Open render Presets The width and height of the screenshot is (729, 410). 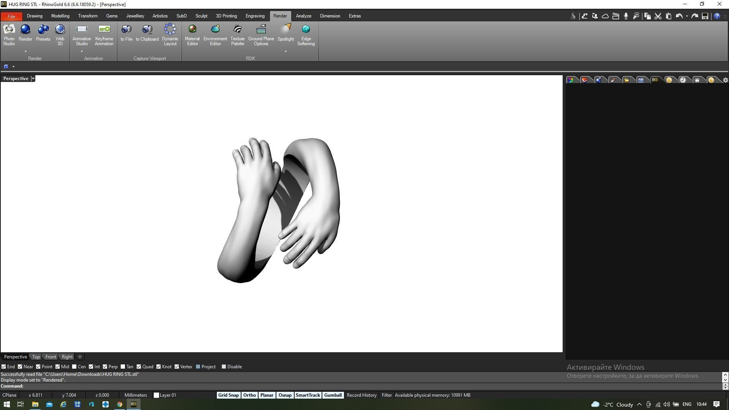click(x=43, y=33)
